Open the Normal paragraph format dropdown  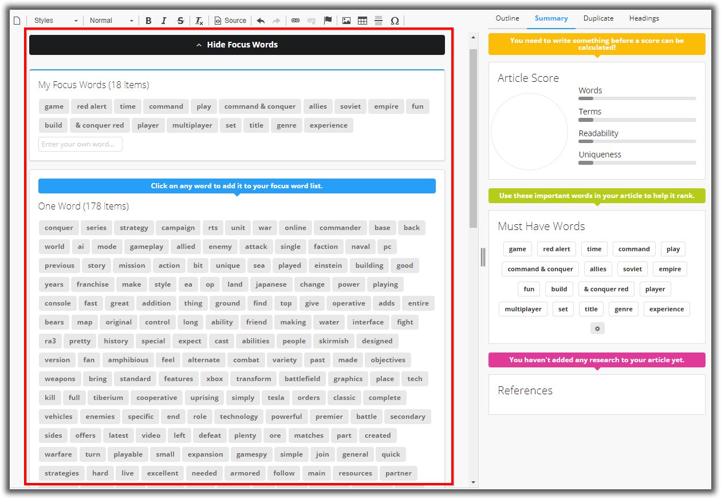112,21
